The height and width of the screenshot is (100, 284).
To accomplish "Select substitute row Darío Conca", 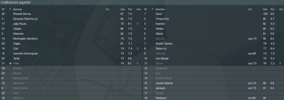I will (x=71, y=88).
